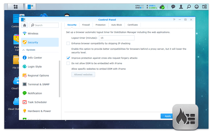Switch to the Protection tab
This screenshot has width=213, height=132.
click(x=100, y=25)
